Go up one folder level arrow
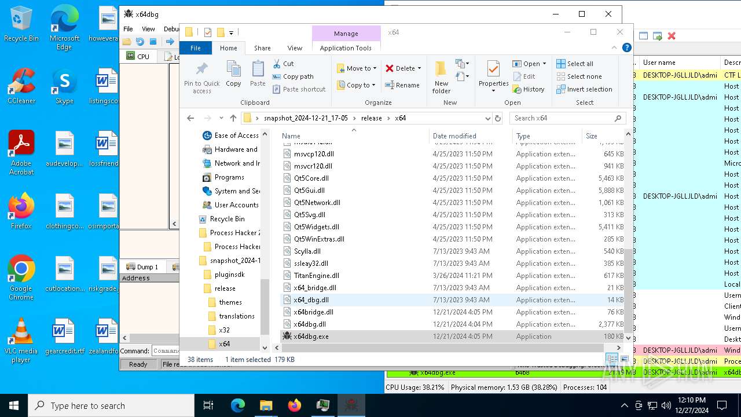741x417 pixels. click(x=233, y=118)
